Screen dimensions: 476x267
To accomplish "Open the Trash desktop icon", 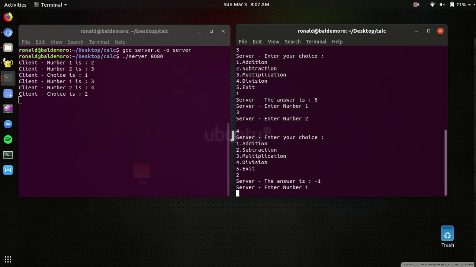I will coord(447,237).
